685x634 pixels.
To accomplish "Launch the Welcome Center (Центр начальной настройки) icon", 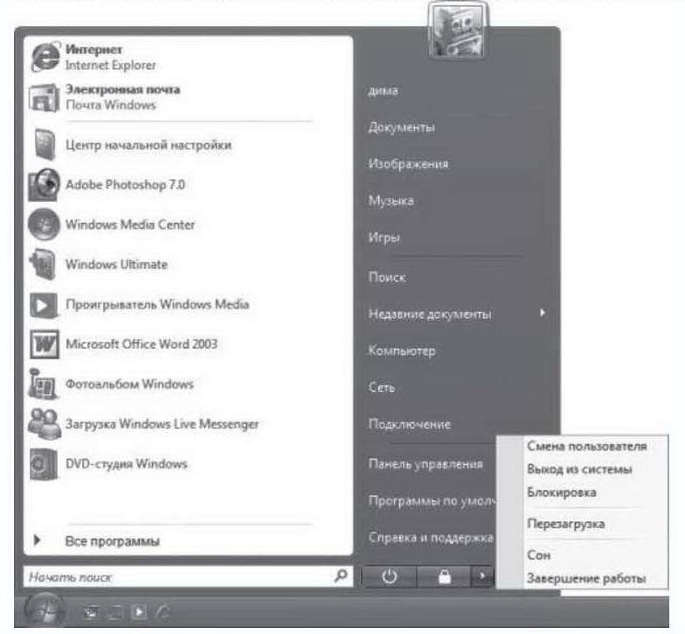I will (x=45, y=144).
